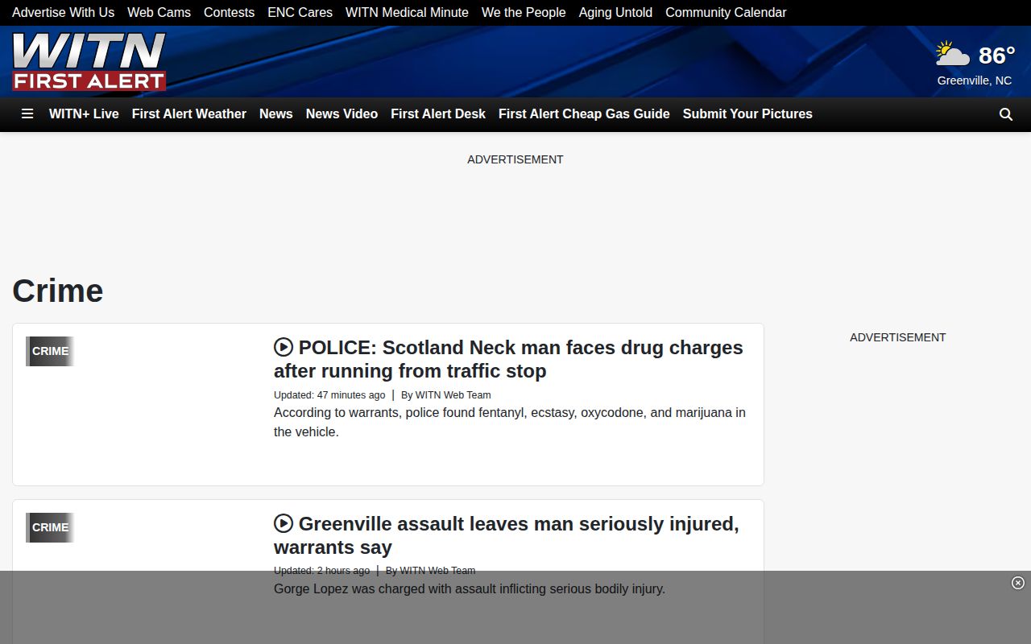Open Web Cams page
The image size is (1031, 644).
(x=159, y=12)
